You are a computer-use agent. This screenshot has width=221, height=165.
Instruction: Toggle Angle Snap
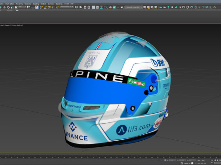click(x=45, y=7)
